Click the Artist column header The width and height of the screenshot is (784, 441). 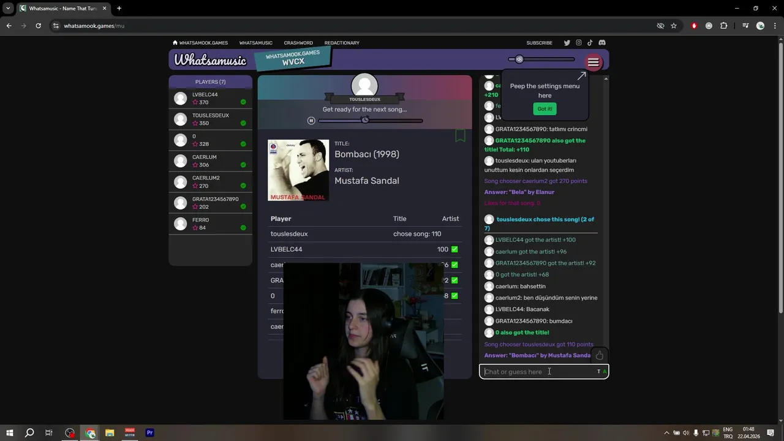450,219
